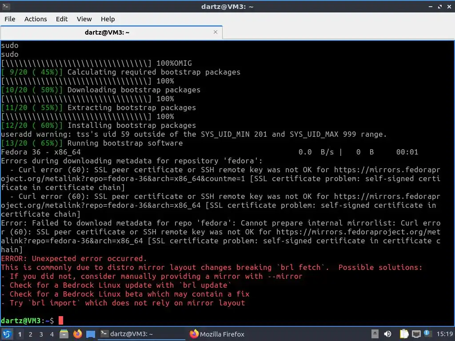Click the 'ERROR: Unexpected error occurred.' line
Image resolution: width=455 pixels, height=341 pixels.
click(x=74, y=258)
